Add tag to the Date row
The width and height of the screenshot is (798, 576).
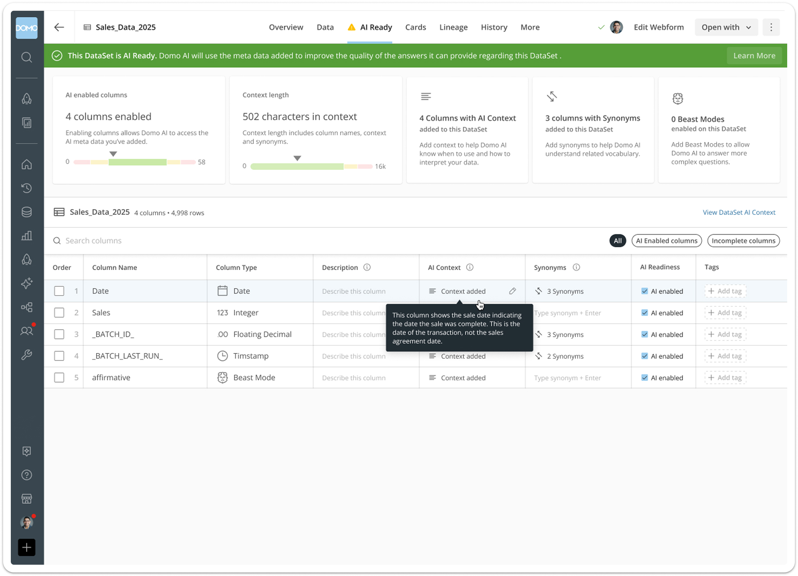(725, 291)
